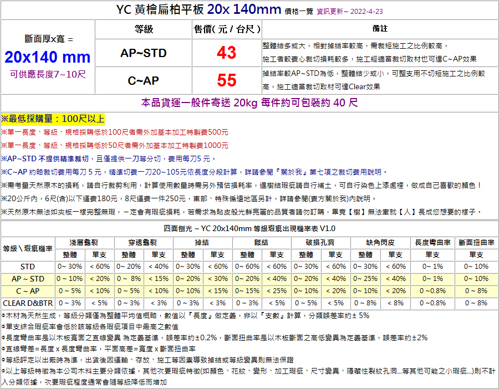Click the STD row label in defect table
Viewport: 499px width, 389px height.
tap(27, 267)
